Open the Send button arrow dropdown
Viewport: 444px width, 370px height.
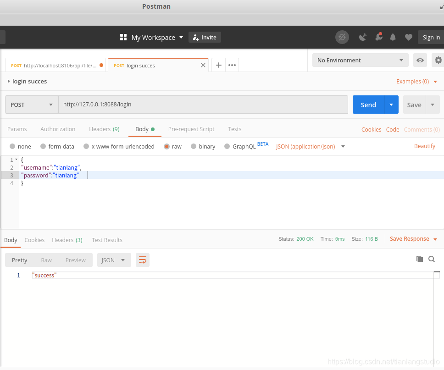[x=391, y=105]
